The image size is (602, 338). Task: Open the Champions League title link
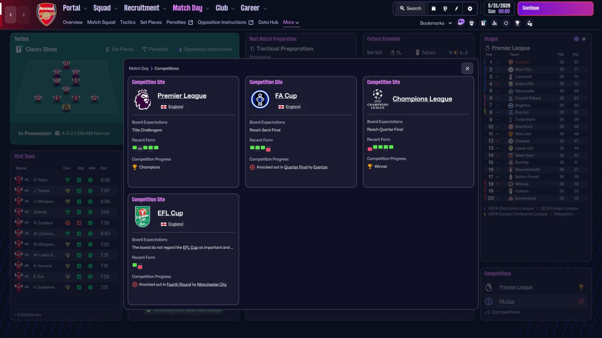click(x=422, y=99)
